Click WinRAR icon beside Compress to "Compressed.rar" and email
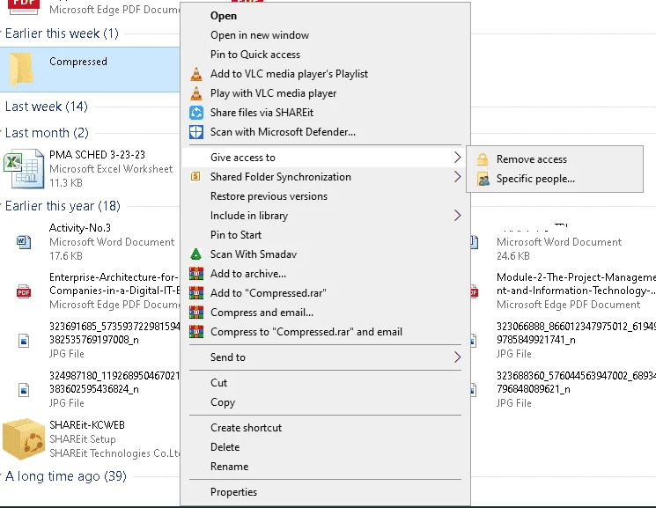Viewport: 656px width, 508px height. pos(195,331)
